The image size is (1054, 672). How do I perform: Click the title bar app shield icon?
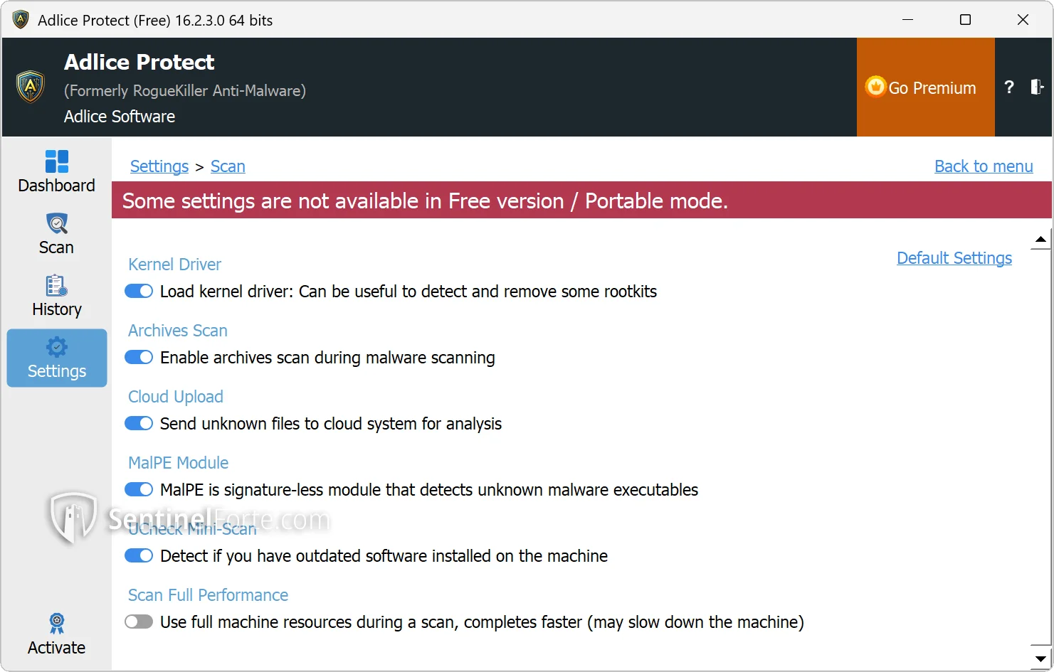(21, 20)
